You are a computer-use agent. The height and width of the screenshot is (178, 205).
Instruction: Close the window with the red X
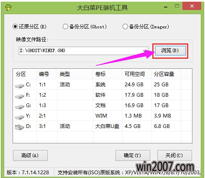[x=192, y=6]
